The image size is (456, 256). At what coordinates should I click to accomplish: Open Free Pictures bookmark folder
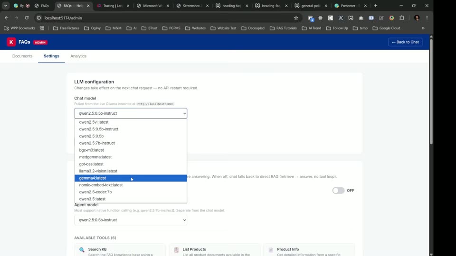coord(66,28)
